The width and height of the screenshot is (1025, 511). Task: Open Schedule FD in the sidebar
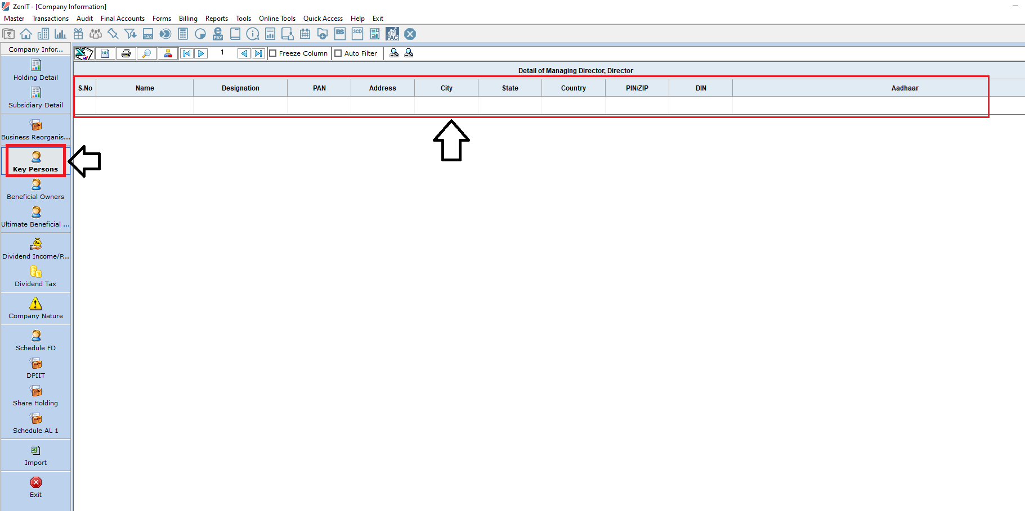[35, 341]
